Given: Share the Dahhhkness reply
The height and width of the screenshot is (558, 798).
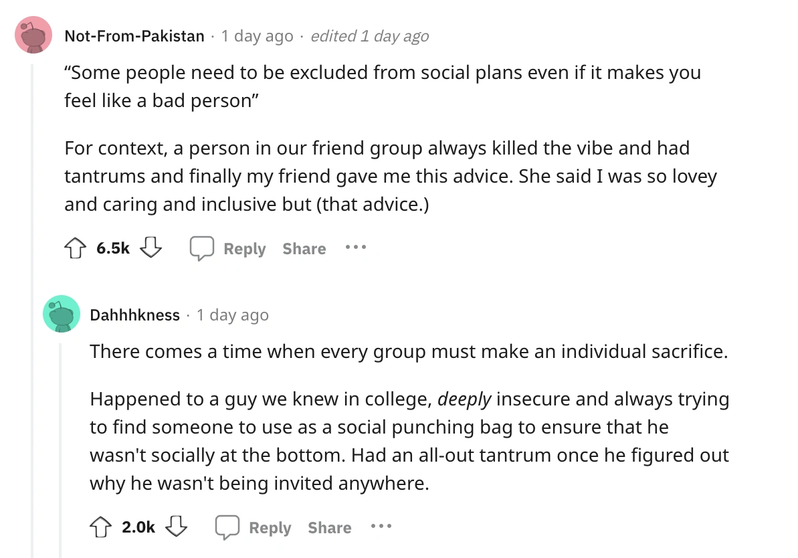Looking at the screenshot, I should [x=329, y=528].
